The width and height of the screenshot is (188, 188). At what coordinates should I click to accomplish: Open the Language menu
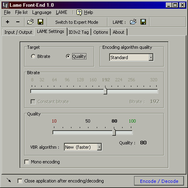(x=42, y=12)
